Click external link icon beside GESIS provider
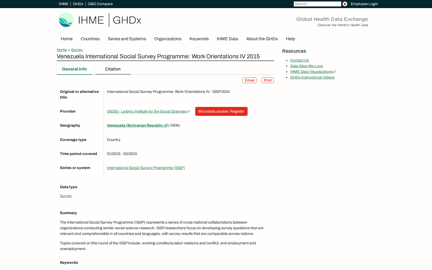 pyautogui.click(x=188, y=112)
